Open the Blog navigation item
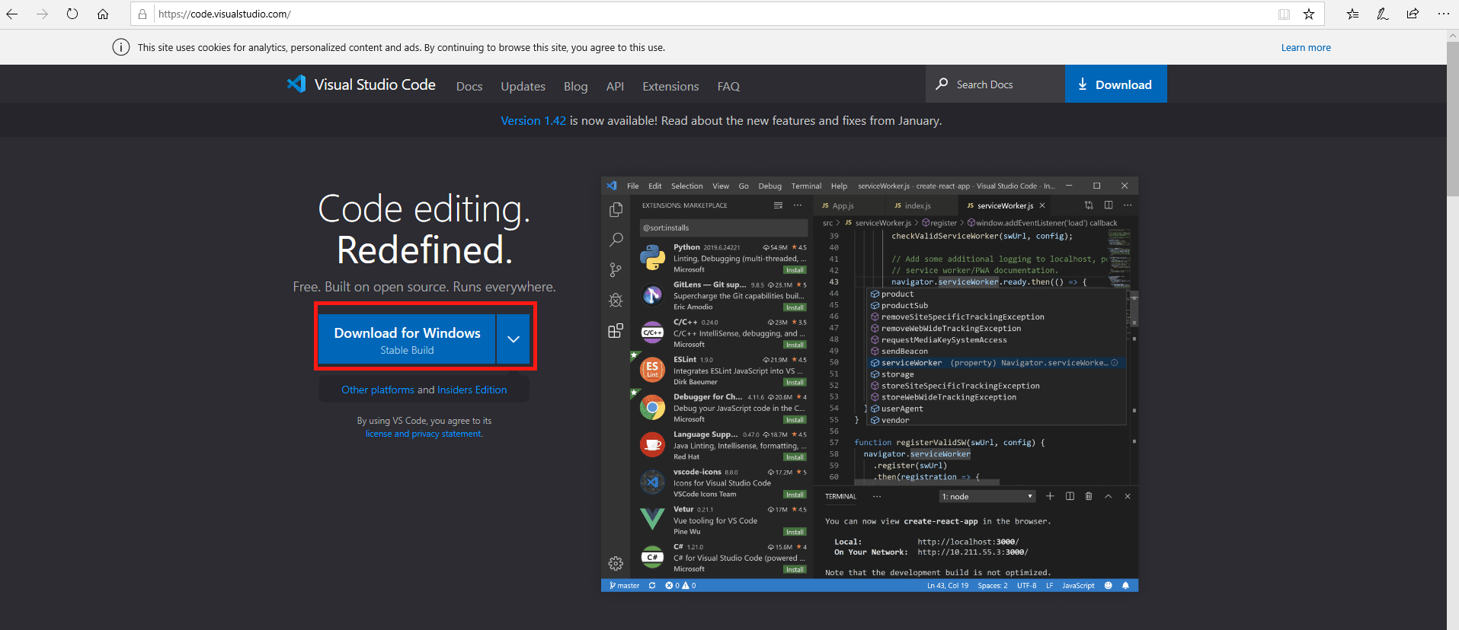Viewport: 1459px width, 630px height. click(x=575, y=86)
